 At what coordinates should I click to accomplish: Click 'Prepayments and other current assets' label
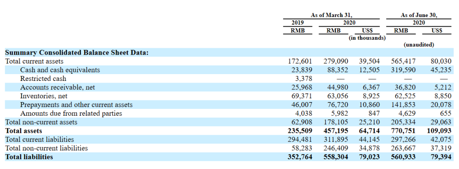76,105
